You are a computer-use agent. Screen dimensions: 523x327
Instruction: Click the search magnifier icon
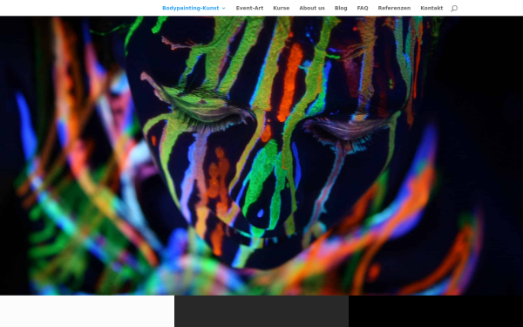click(454, 9)
